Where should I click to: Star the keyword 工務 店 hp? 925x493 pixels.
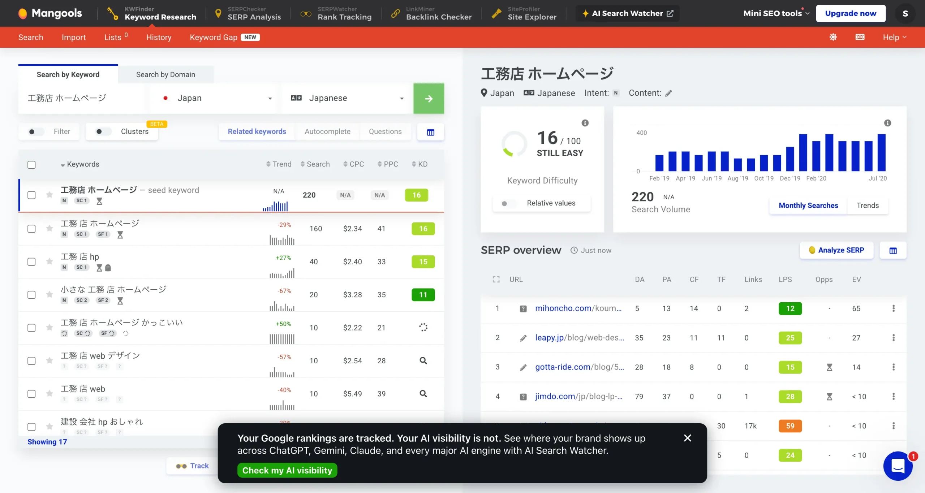click(50, 261)
